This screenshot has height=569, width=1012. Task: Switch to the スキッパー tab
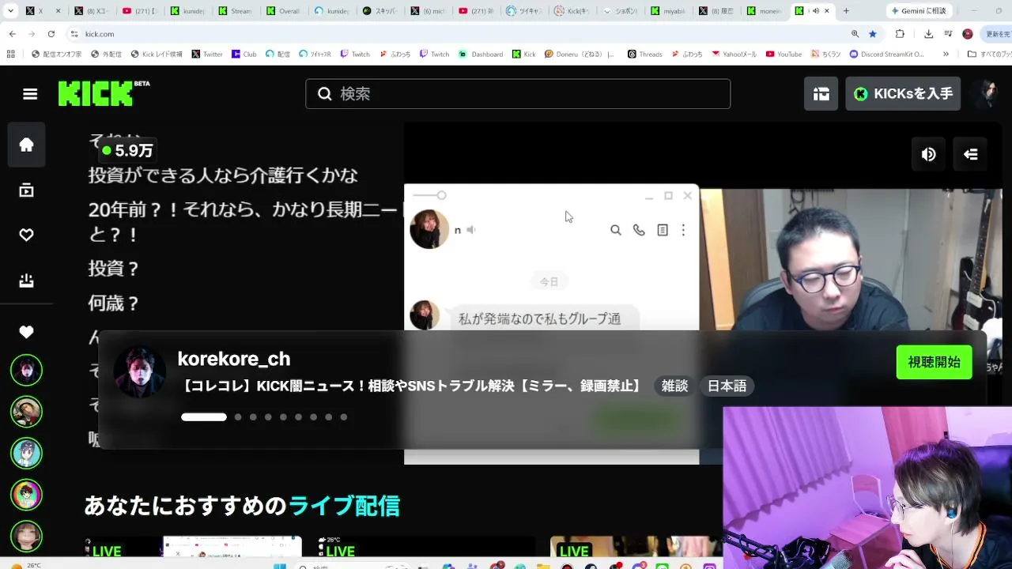point(379,11)
